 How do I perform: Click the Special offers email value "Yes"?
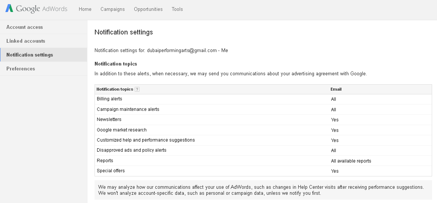335,171
